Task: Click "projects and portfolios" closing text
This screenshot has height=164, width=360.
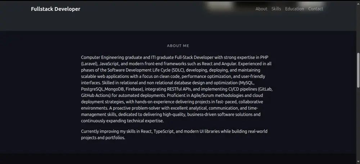Action: pyautogui.click(x=103, y=138)
